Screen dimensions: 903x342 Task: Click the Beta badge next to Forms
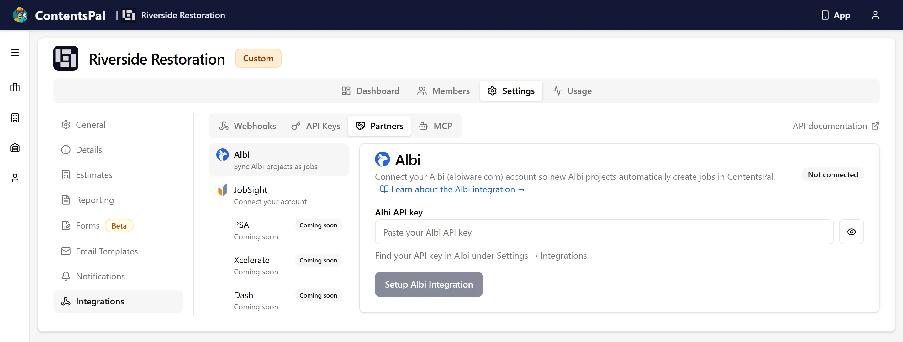click(119, 226)
